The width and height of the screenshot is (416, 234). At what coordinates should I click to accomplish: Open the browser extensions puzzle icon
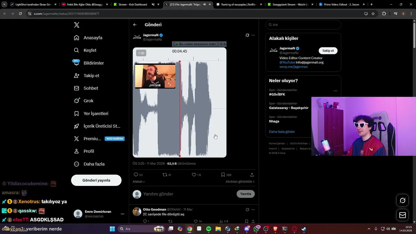[384, 14]
